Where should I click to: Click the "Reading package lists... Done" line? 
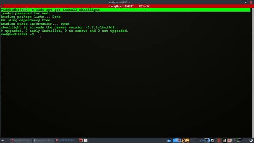(31, 17)
